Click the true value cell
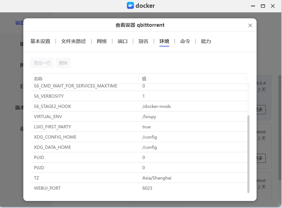282x208 pixels. click(x=146, y=127)
